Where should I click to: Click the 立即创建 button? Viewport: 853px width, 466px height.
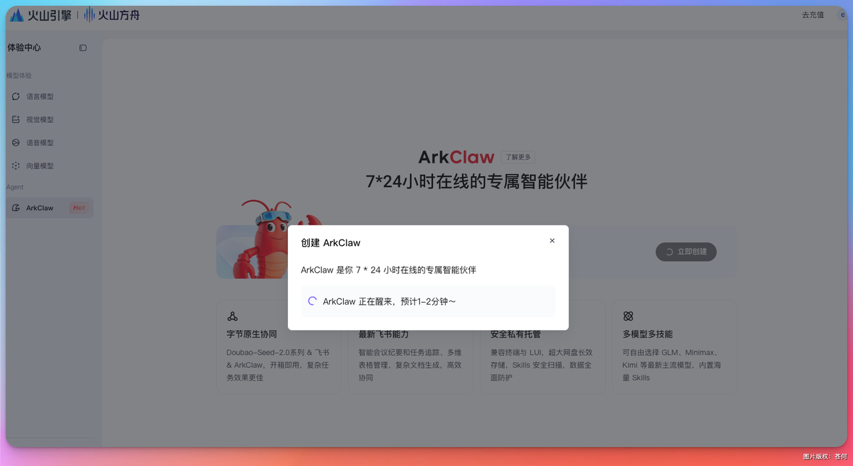pyautogui.click(x=686, y=252)
